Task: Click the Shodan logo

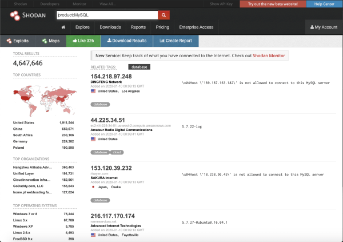Action: point(28,15)
